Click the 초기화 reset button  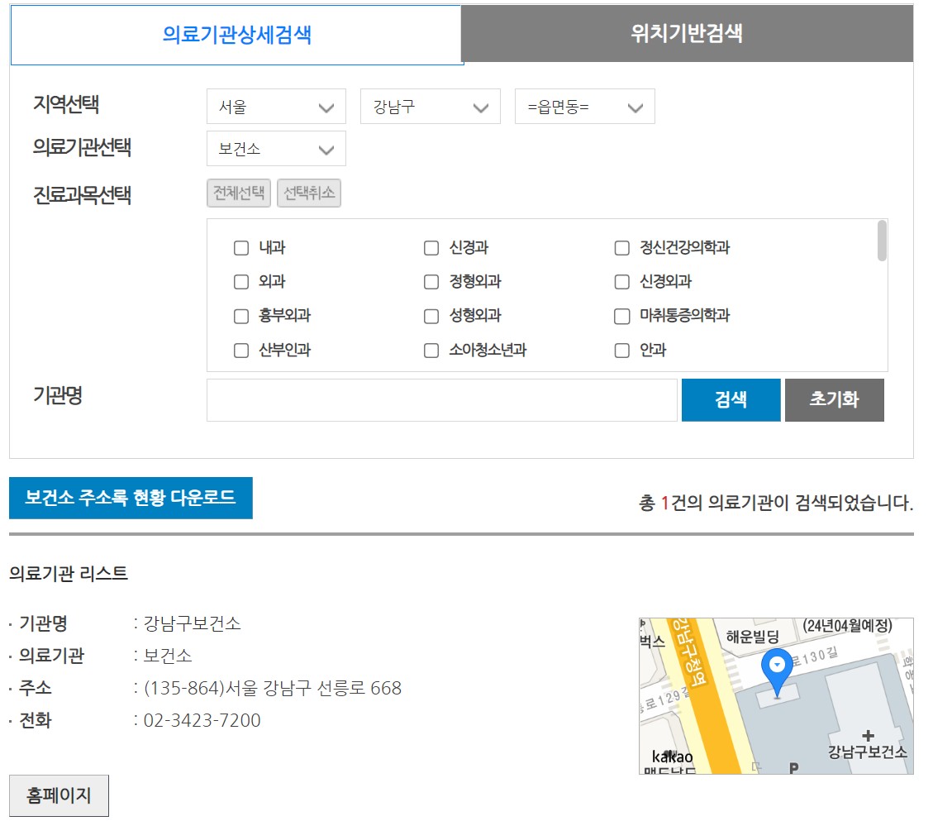(x=835, y=399)
